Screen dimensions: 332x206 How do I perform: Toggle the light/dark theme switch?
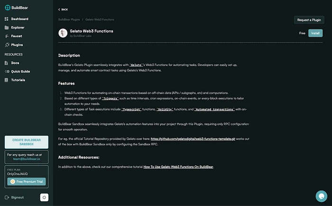[44, 197]
